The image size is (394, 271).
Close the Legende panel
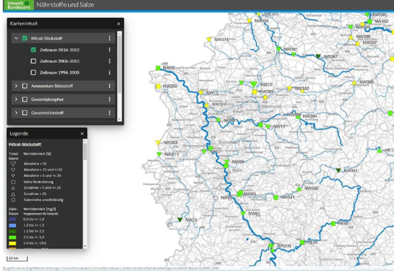pos(82,134)
